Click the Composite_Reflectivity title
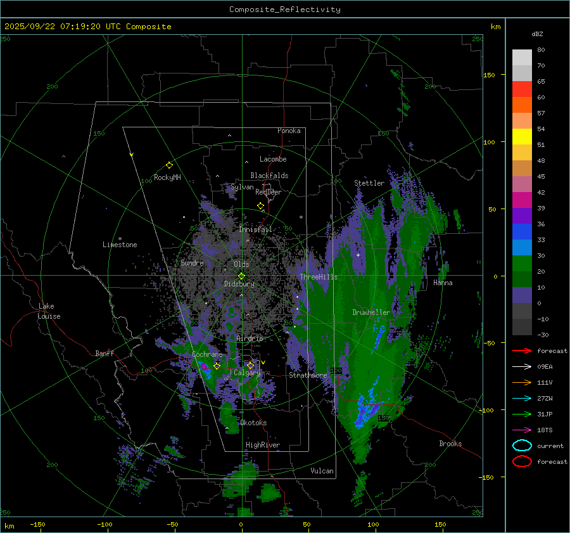Viewport: 570px width, 533px height. pos(284,10)
